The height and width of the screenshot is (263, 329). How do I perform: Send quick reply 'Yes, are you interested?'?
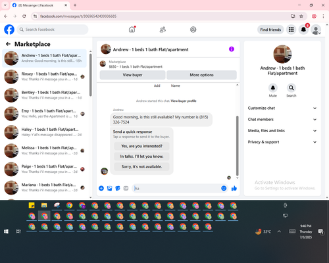coord(141,146)
